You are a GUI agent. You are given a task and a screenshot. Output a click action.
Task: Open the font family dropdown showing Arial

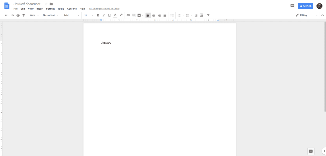71,15
